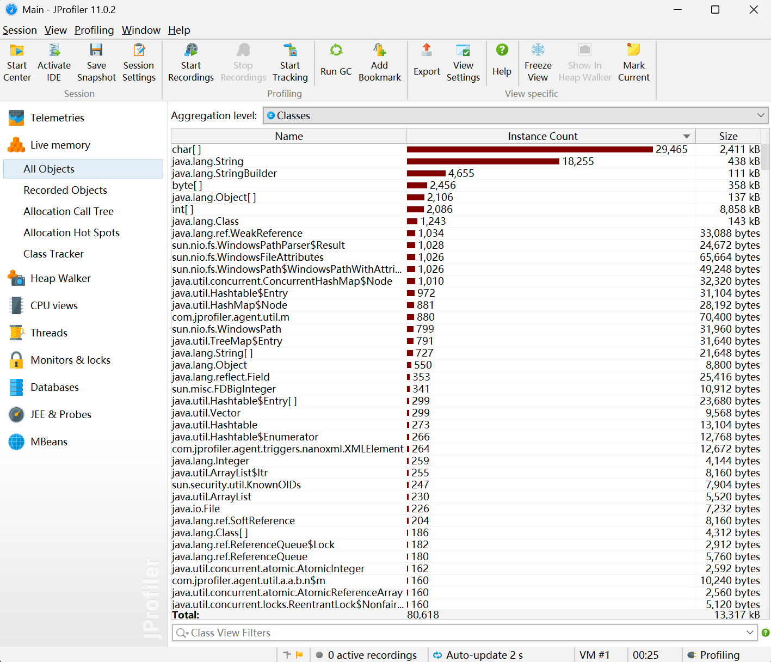Screen dimensions: 771x662
Task: Select com.jprofiler.agent.util.m row
Action: click(x=466, y=317)
